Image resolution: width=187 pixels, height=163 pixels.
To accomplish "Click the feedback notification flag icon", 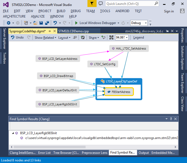I will click(92, 4).
